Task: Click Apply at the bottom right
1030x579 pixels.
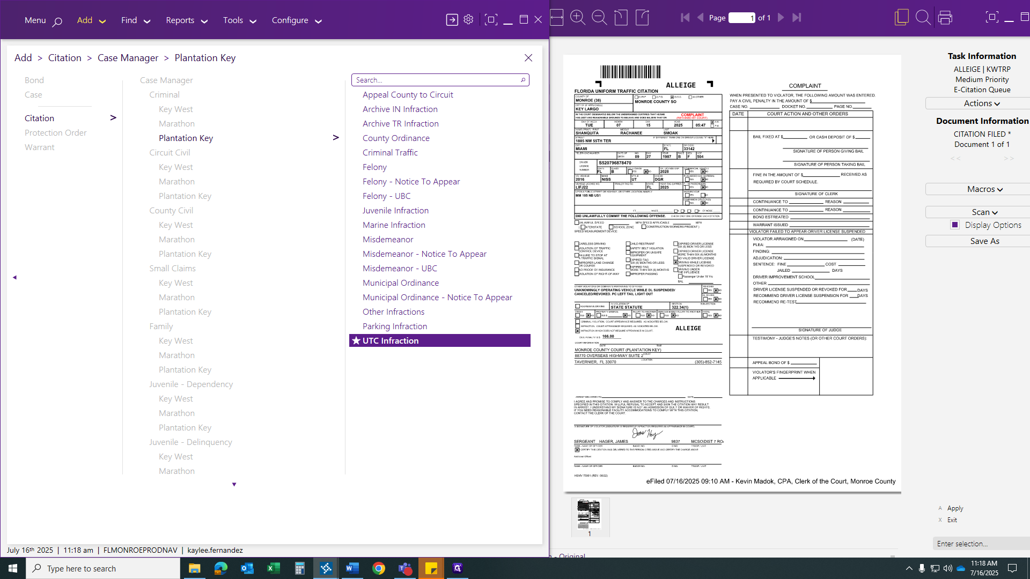Action: pos(954,508)
